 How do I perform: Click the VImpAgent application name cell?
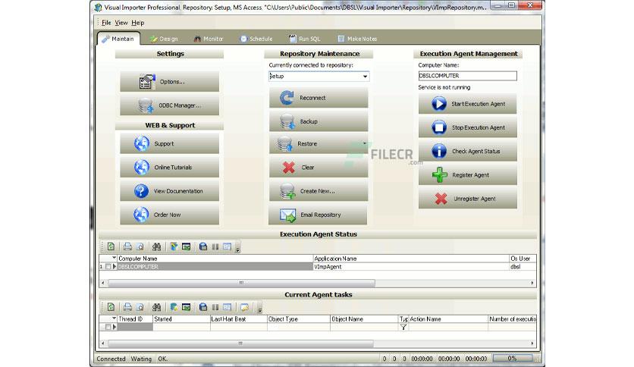pyautogui.click(x=411, y=267)
